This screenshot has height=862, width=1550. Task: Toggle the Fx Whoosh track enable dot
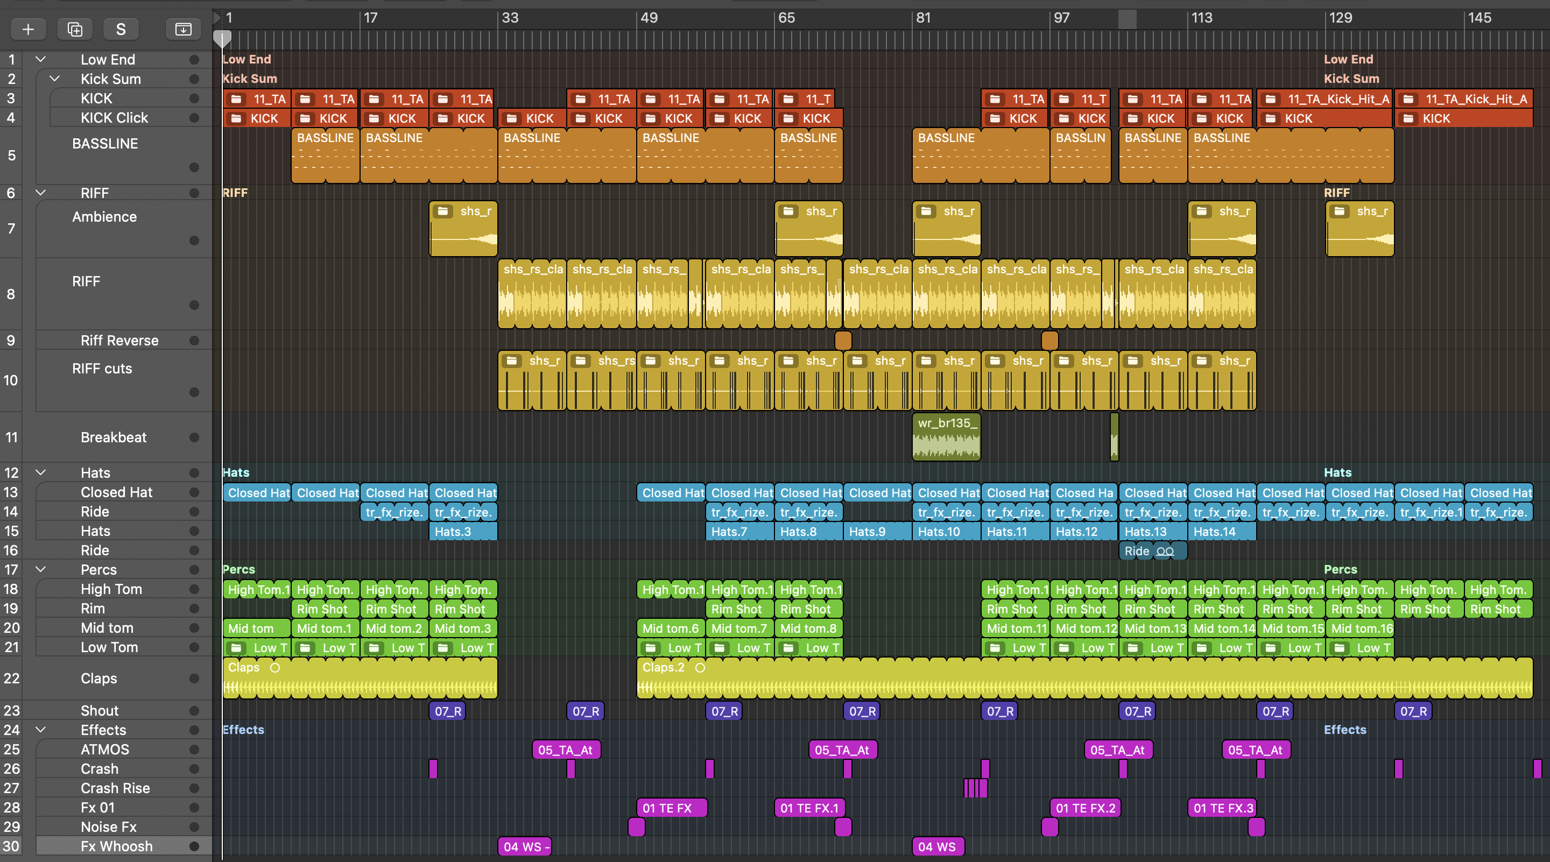click(194, 846)
